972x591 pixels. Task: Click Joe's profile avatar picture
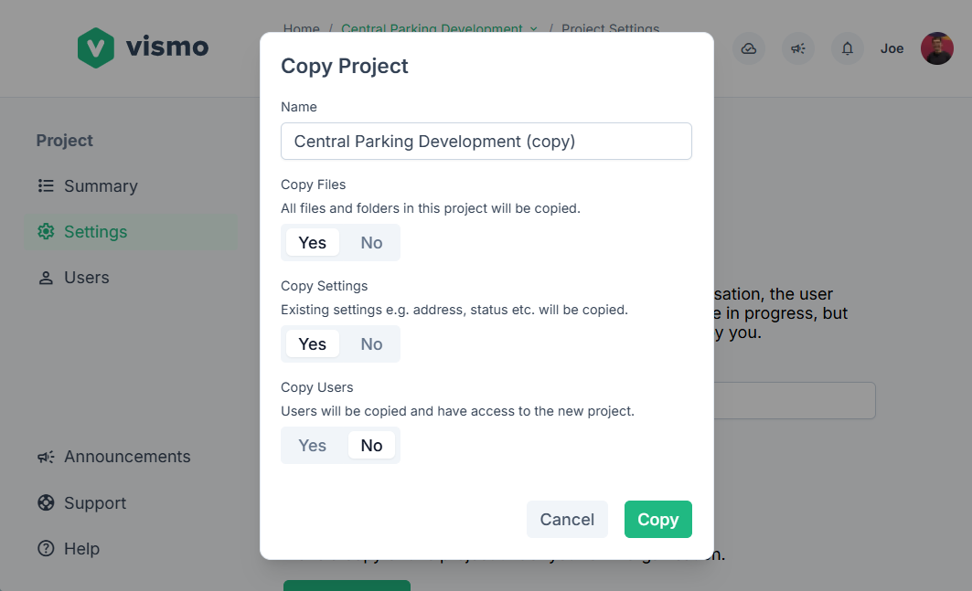coord(936,48)
